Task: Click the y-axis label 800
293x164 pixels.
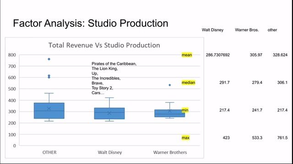Action: pyautogui.click(x=12, y=55)
